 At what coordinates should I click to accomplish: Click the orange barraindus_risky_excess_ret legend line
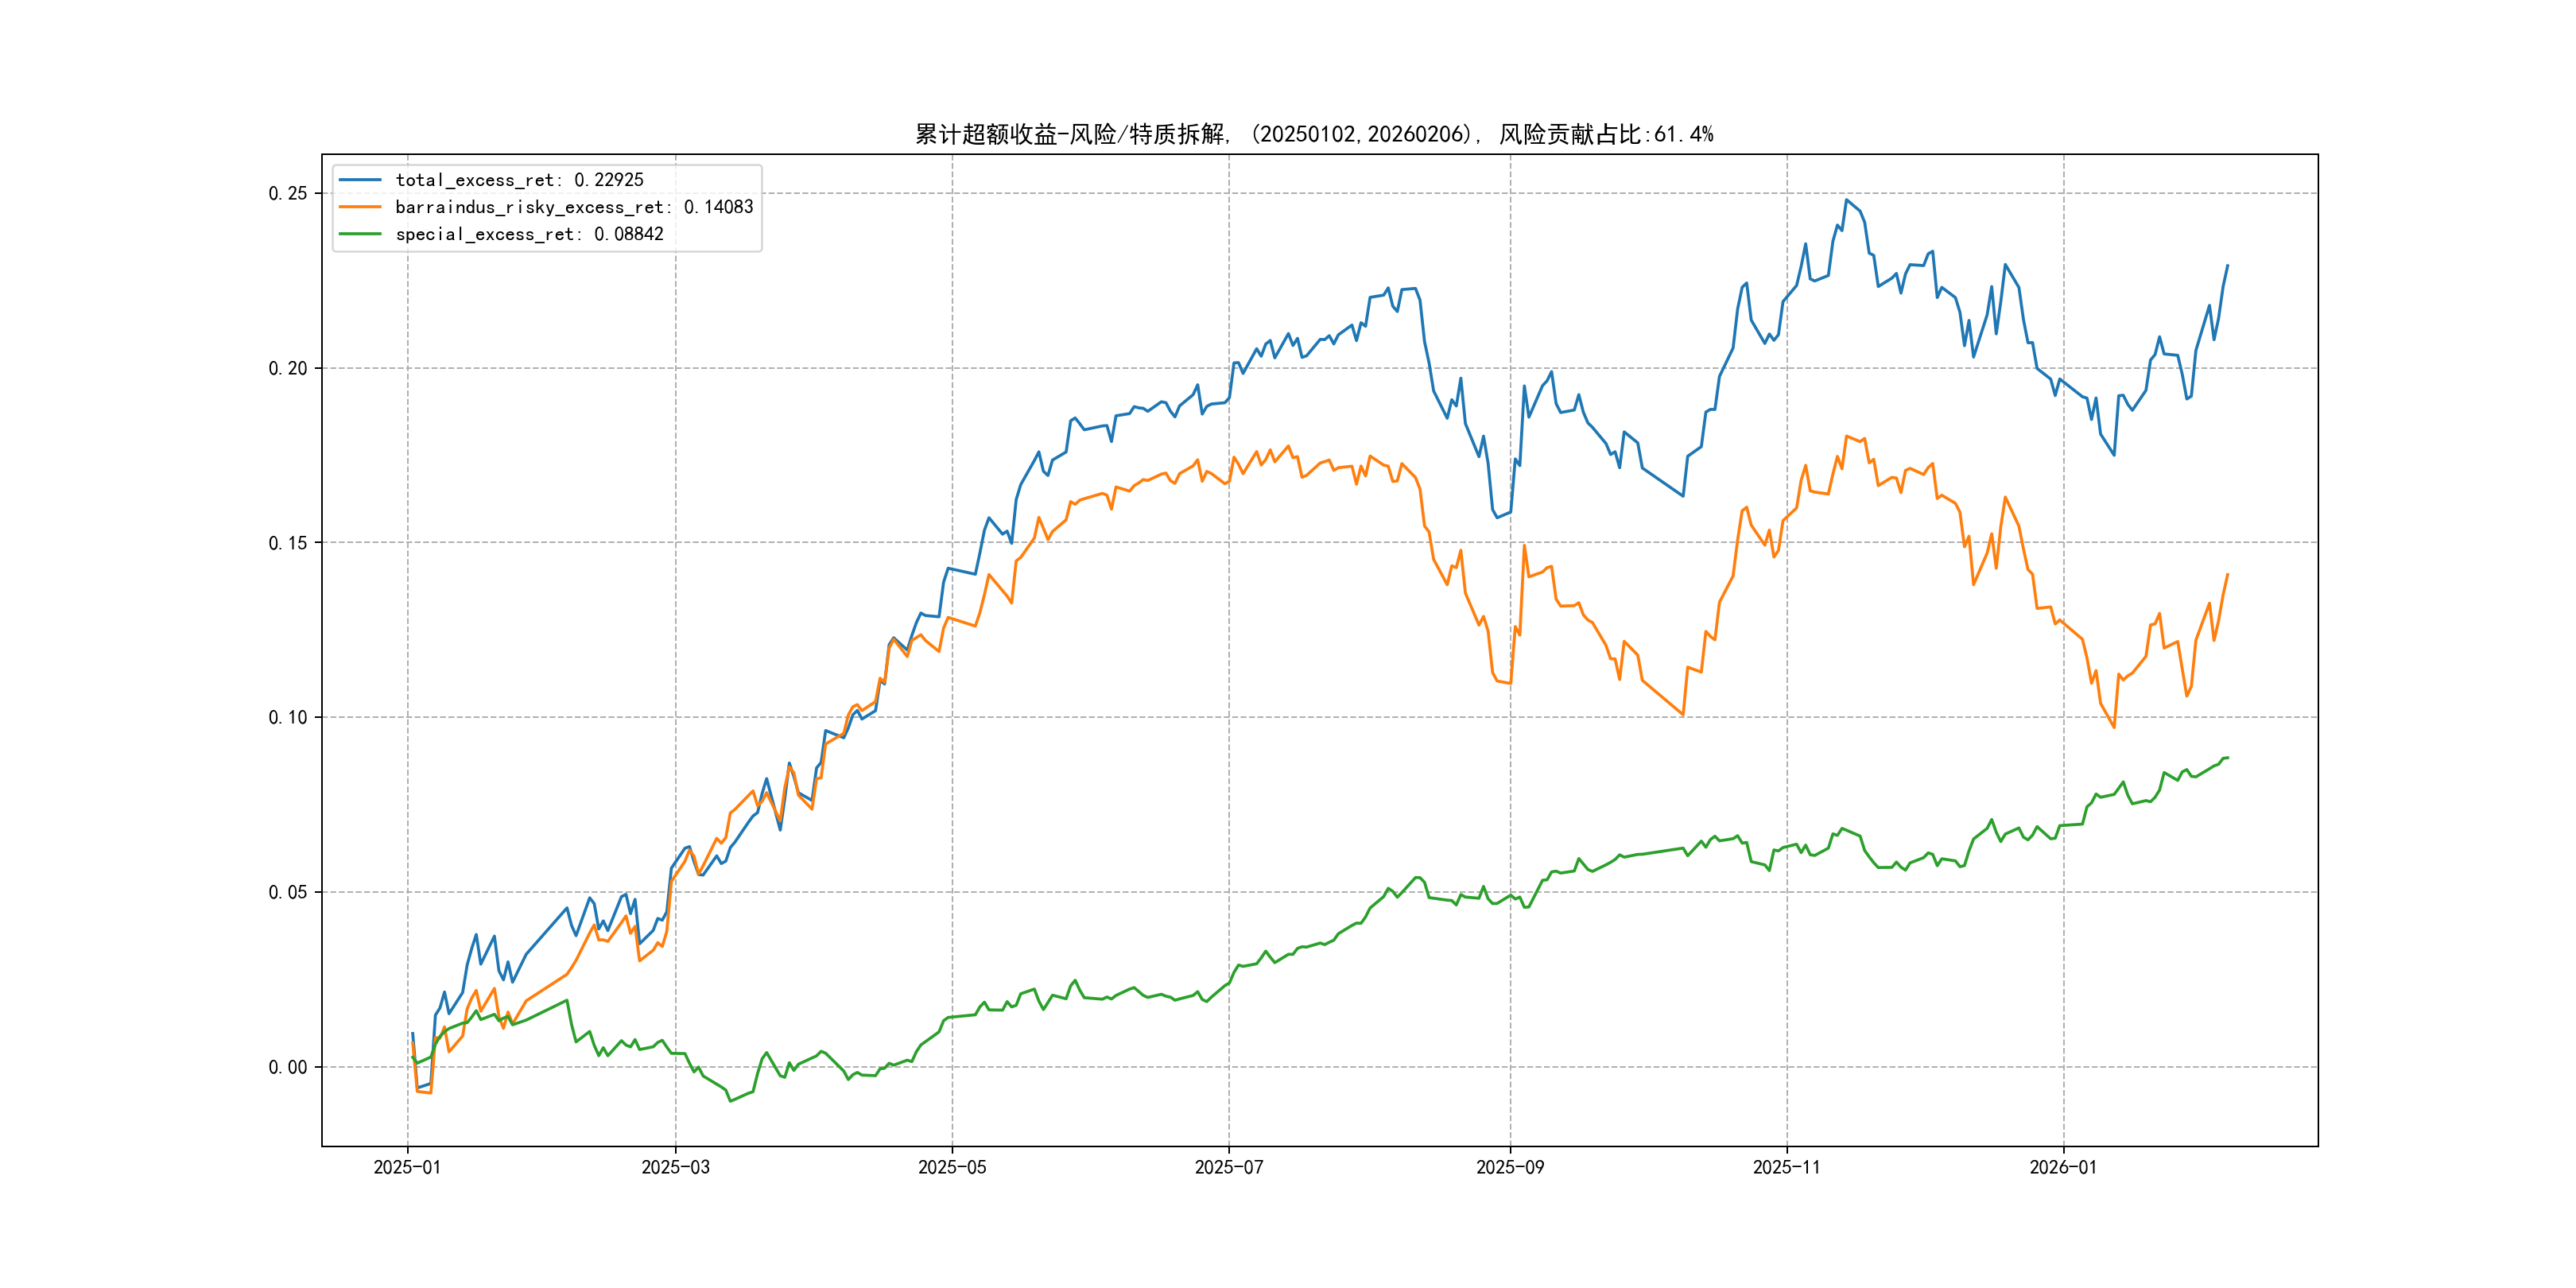pos(360,207)
